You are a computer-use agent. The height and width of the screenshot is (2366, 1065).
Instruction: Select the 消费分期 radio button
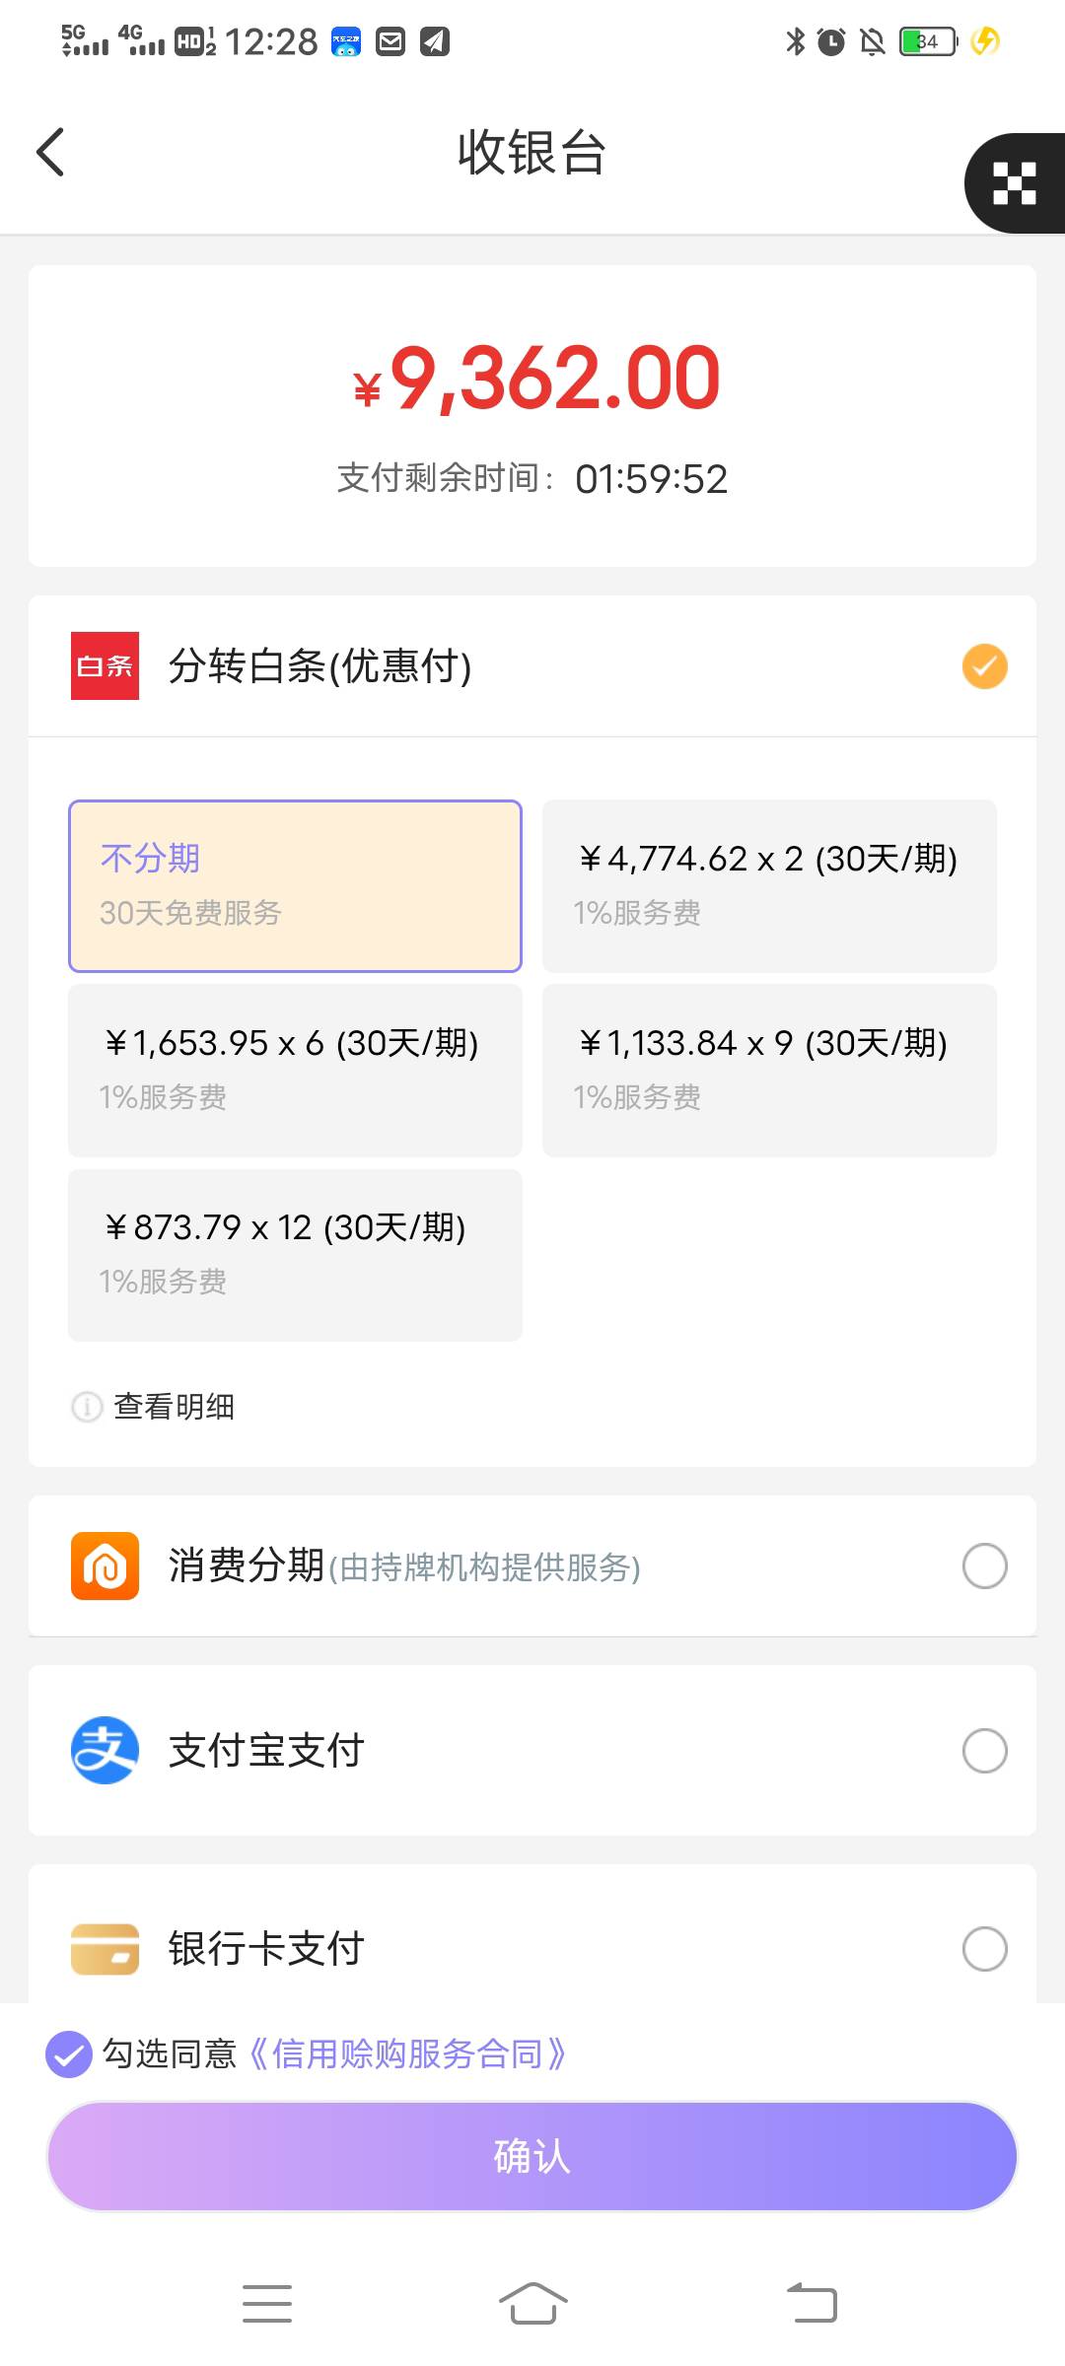click(984, 1566)
